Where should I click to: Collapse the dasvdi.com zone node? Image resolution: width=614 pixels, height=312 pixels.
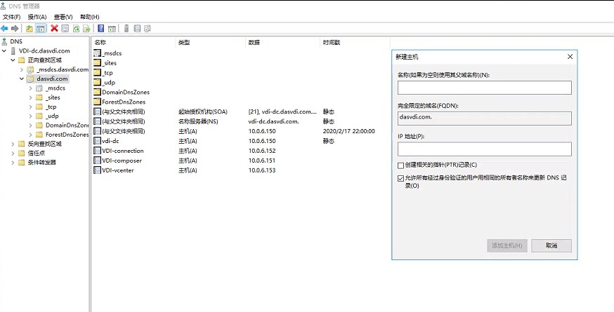[22, 79]
